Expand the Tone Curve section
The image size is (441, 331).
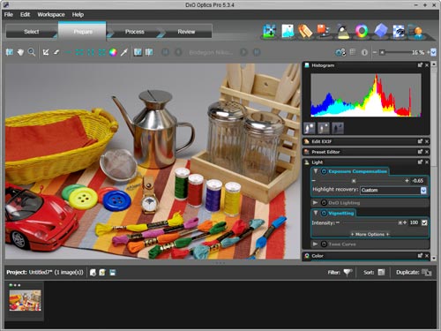pos(315,244)
